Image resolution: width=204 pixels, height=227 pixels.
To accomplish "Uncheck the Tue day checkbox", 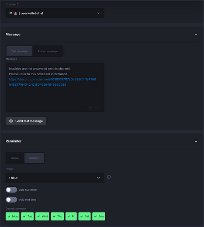I will (28, 217).
